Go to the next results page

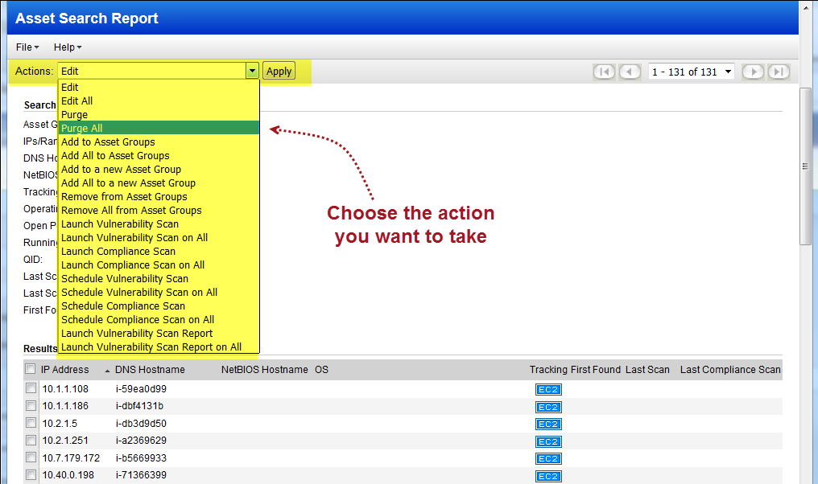(752, 72)
